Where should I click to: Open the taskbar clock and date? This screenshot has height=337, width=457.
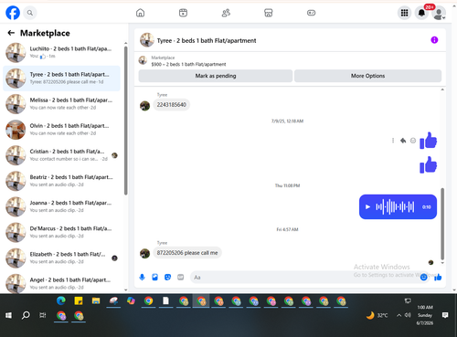pyautogui.click(x=425, y=315)
